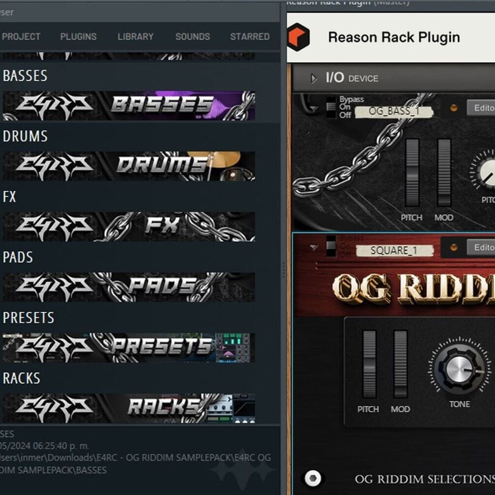Screen dimensions: 495x495
Task: Open the Editor for OG_BASS_1
Action: pos(481,108)
